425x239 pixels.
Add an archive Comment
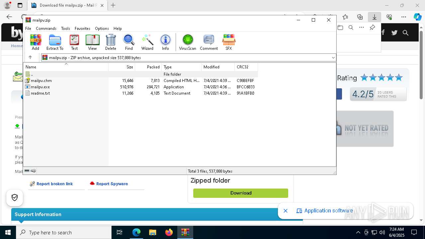coord(209,42)
